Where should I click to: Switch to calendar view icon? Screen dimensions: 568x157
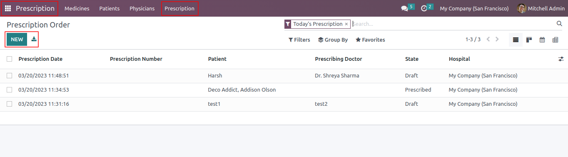point(542,40)
